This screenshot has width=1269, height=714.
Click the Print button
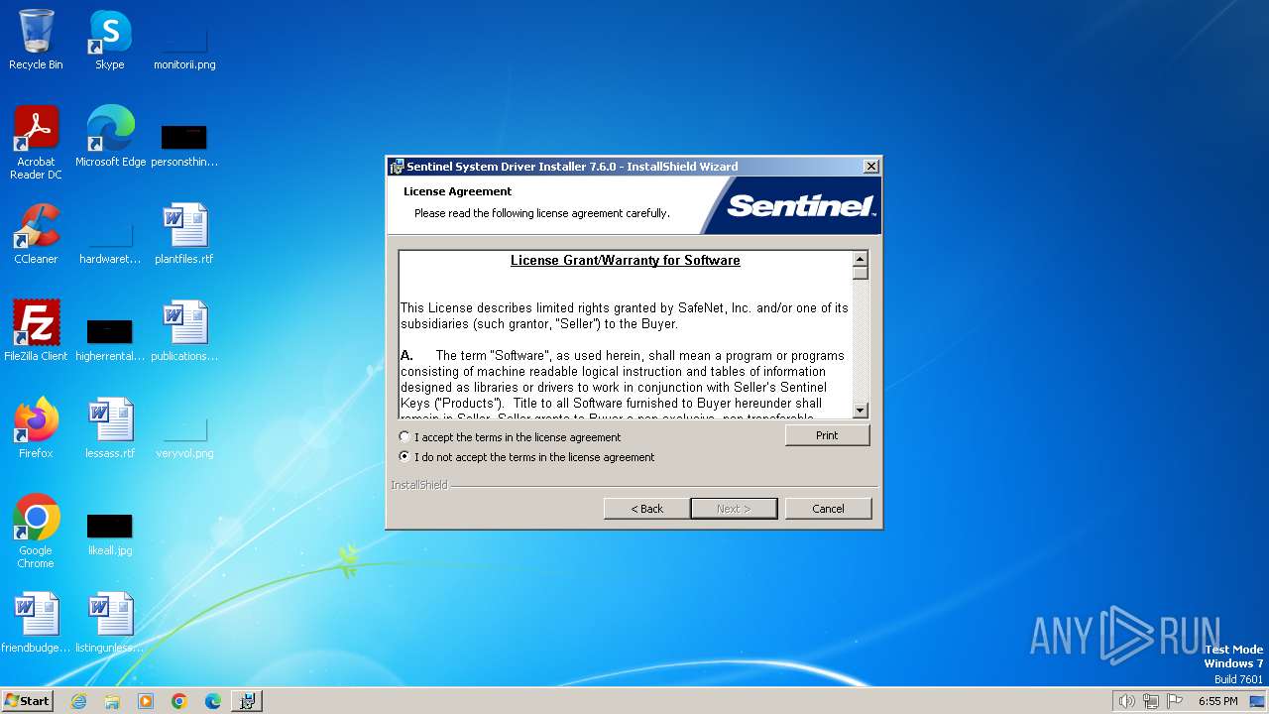coord(827,435)
